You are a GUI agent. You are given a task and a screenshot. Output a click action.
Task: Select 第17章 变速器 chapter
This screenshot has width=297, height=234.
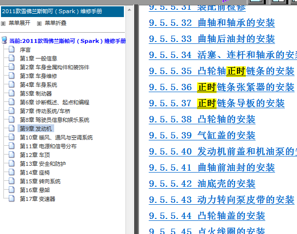38,199
